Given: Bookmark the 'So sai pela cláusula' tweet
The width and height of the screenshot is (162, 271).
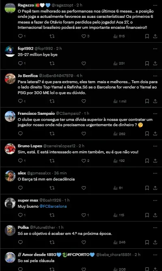Looking at the screenshot, I should point(147,269).
